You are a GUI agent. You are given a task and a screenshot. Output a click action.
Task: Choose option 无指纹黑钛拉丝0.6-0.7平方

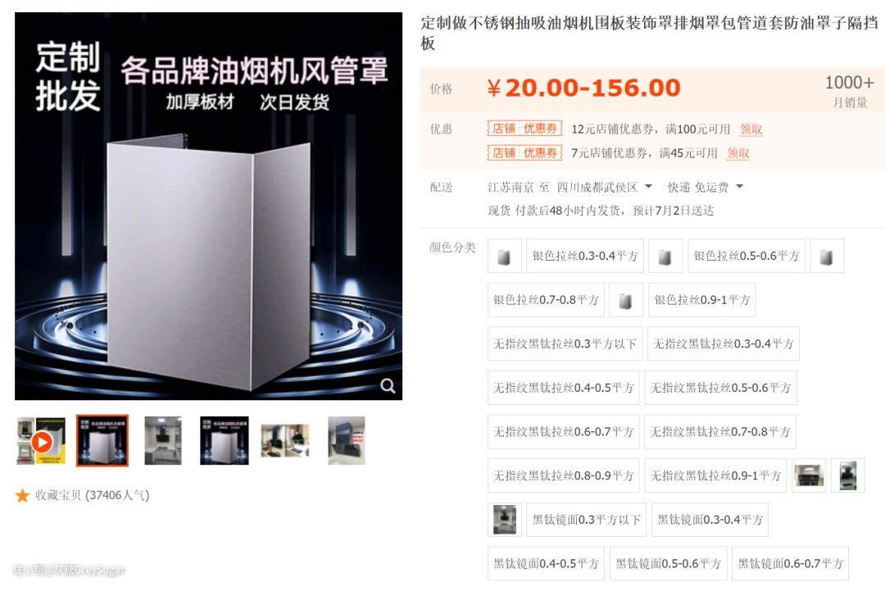(563, 432)
